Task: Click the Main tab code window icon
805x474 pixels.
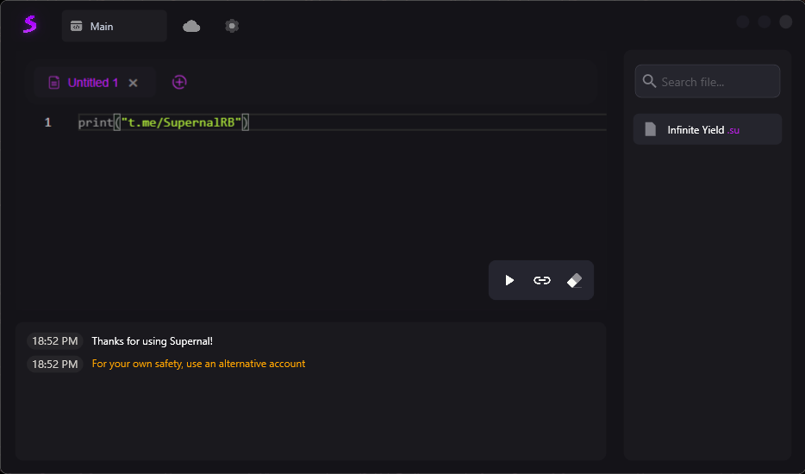Action: point(77,26)
